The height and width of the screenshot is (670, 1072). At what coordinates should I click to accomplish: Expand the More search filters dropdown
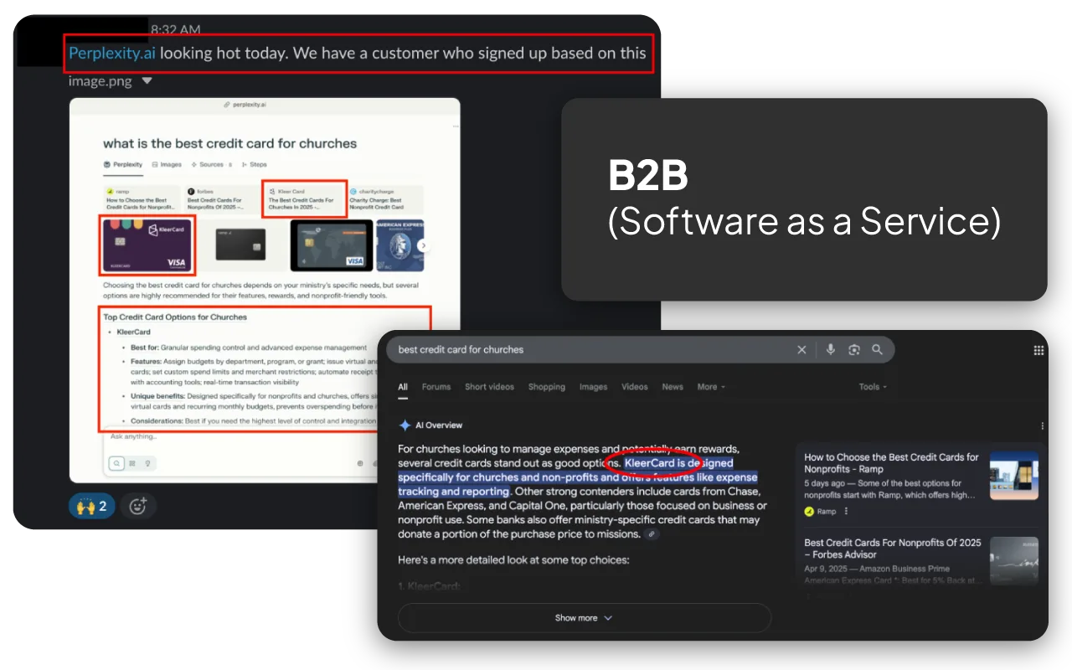tap(711, 387)
